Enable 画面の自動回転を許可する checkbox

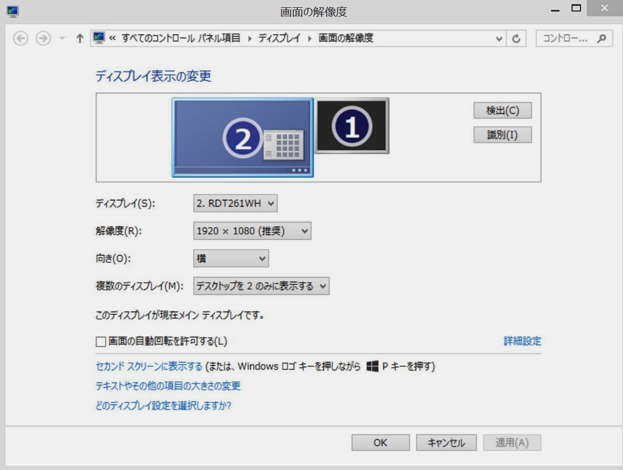pyautogui.click(x=101, y=341)
